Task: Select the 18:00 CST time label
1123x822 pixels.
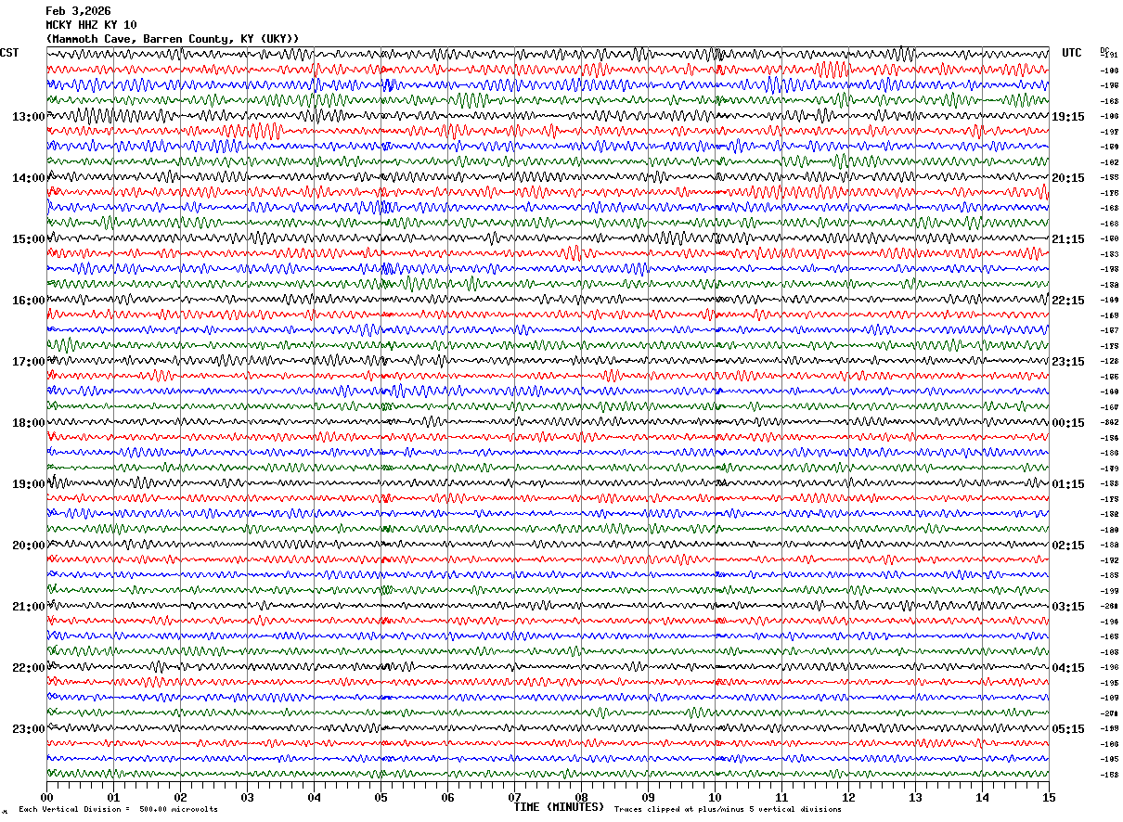Action: (29, 423)
